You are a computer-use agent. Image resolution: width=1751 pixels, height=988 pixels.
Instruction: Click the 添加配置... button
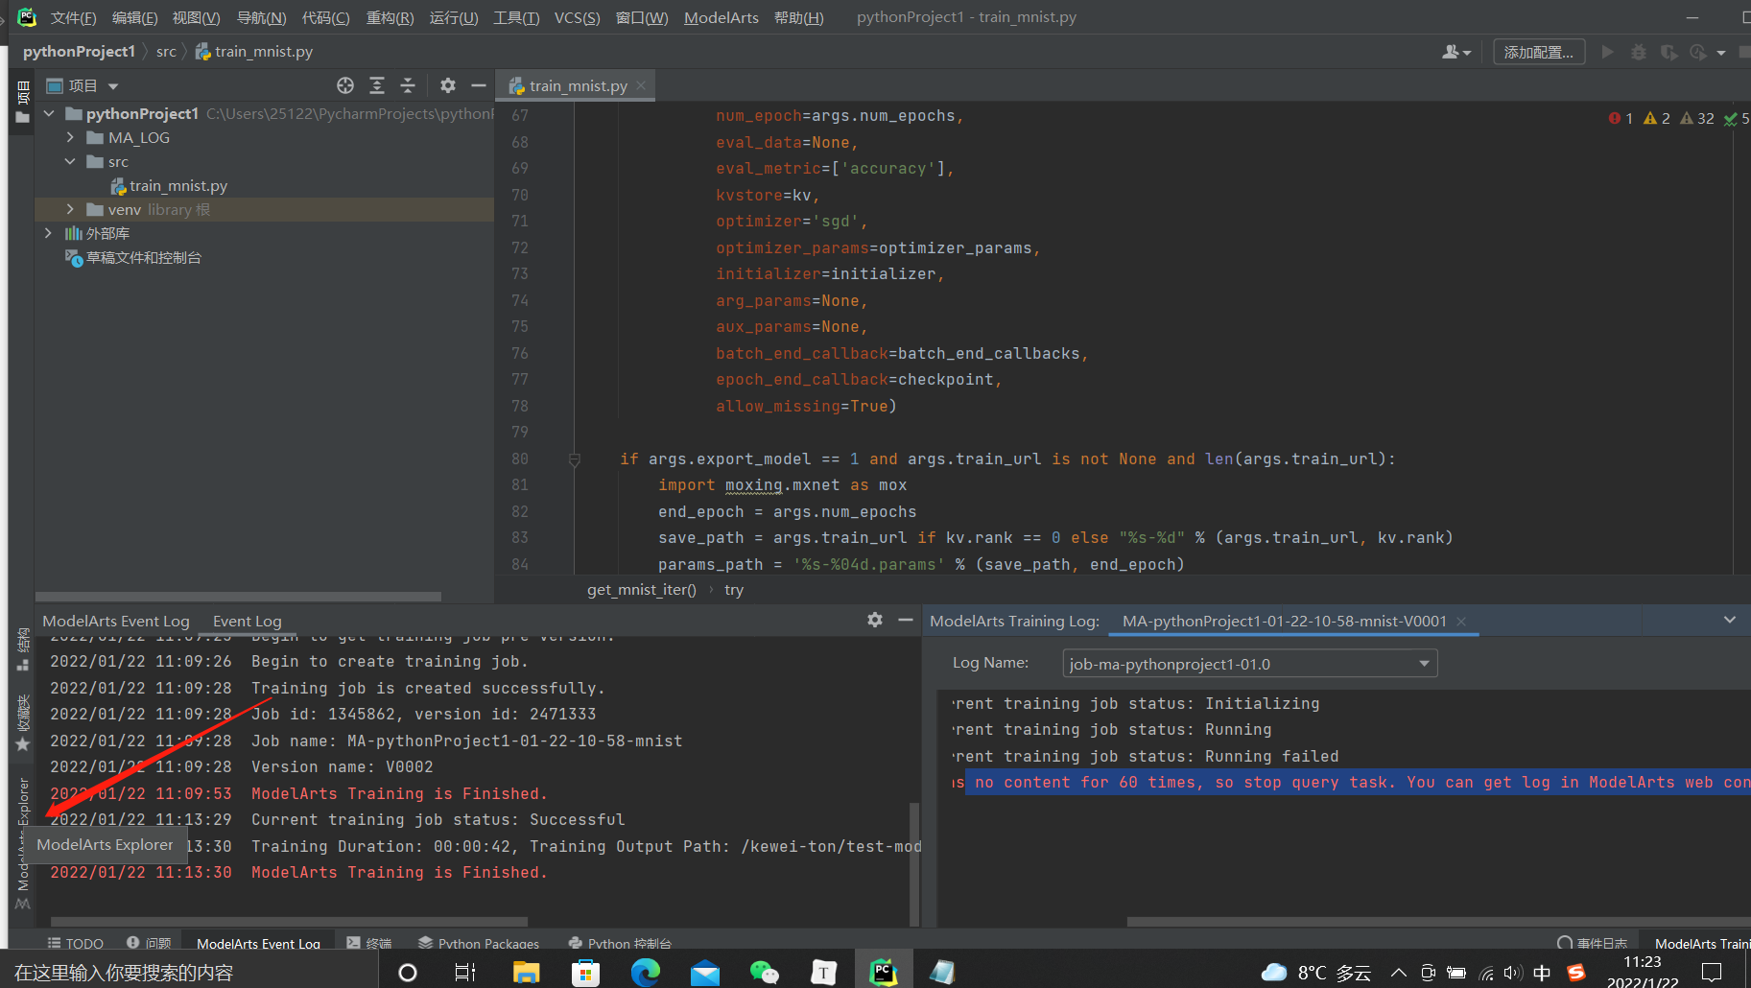(x=1539, y=52)
